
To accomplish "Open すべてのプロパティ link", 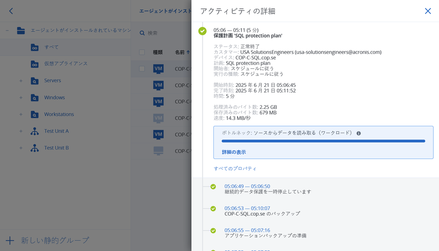I will [235, 169].
